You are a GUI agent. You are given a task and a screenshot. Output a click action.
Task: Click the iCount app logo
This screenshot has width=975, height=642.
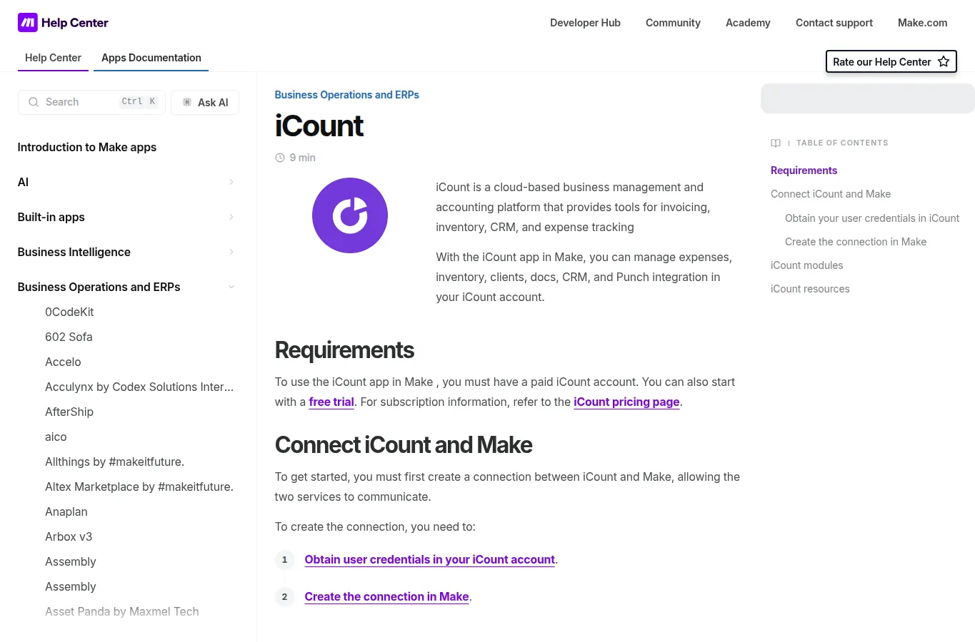coord(350,215)
